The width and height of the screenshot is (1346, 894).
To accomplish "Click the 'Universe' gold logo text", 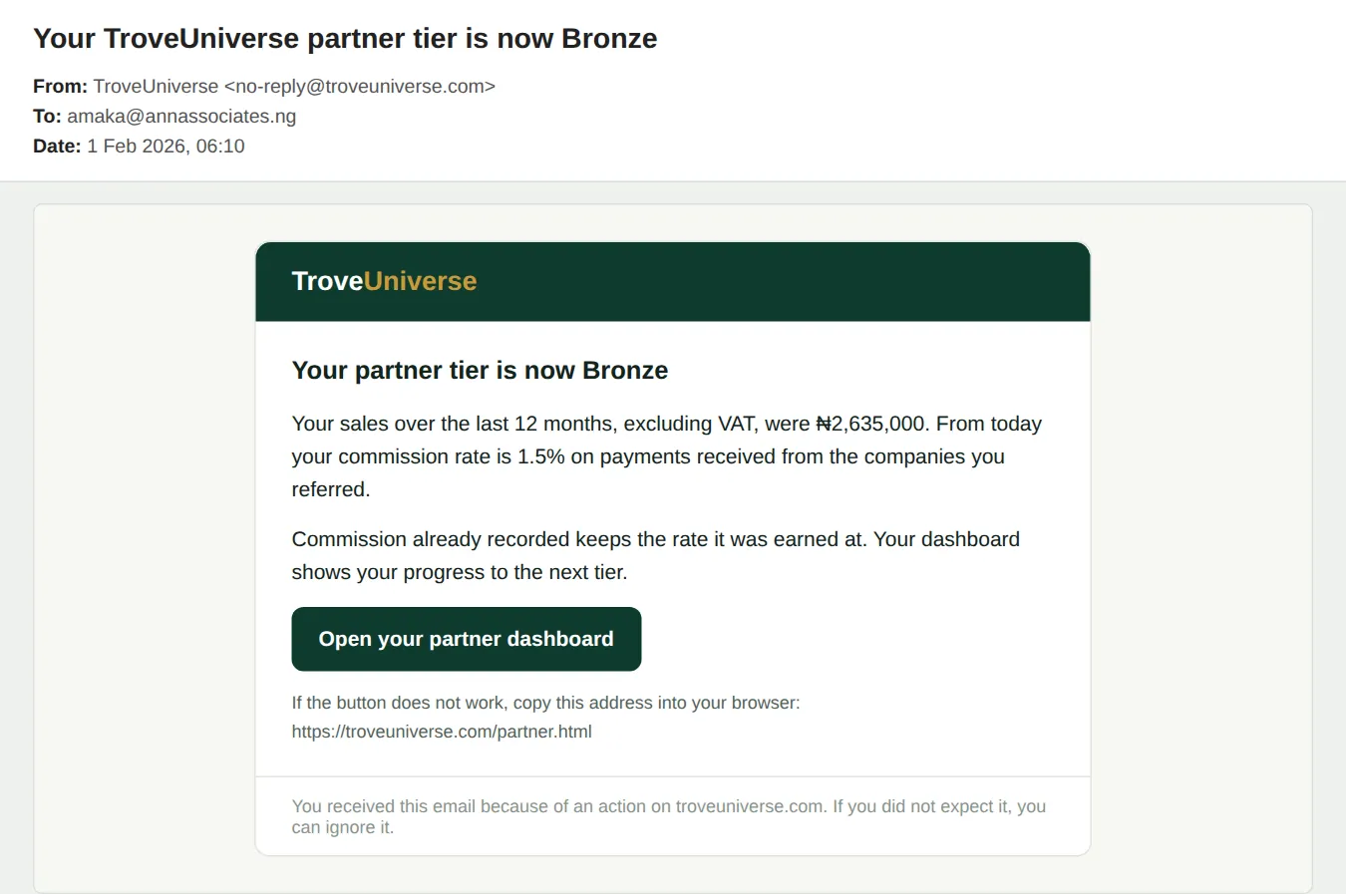I will pos(420,281).
